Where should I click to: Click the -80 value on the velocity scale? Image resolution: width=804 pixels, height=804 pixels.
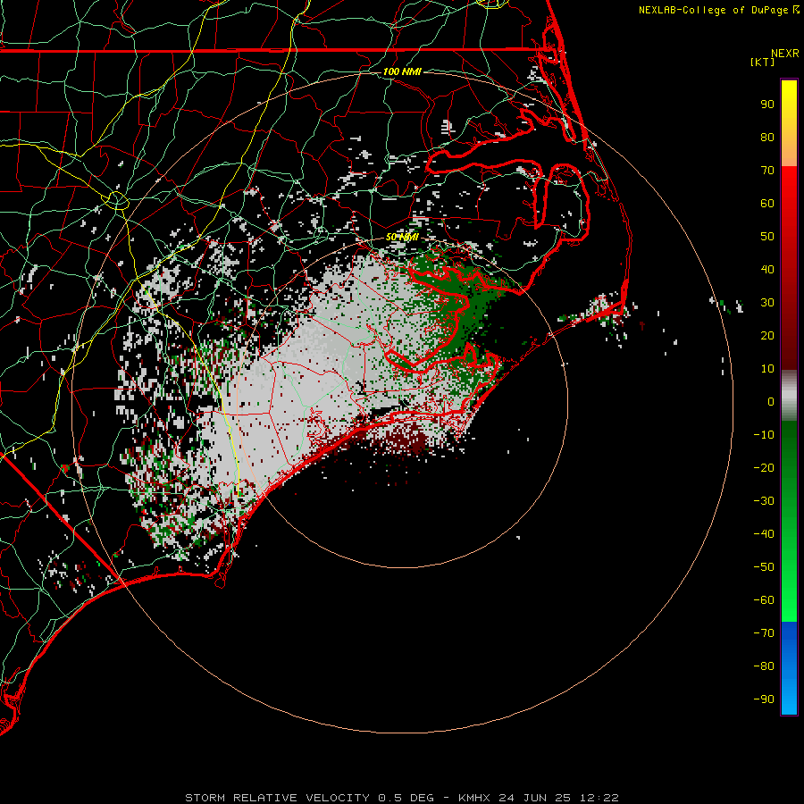pos(764,666)
